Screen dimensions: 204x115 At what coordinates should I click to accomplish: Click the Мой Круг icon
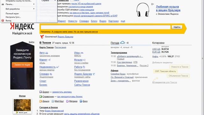[x=53, y=101]
